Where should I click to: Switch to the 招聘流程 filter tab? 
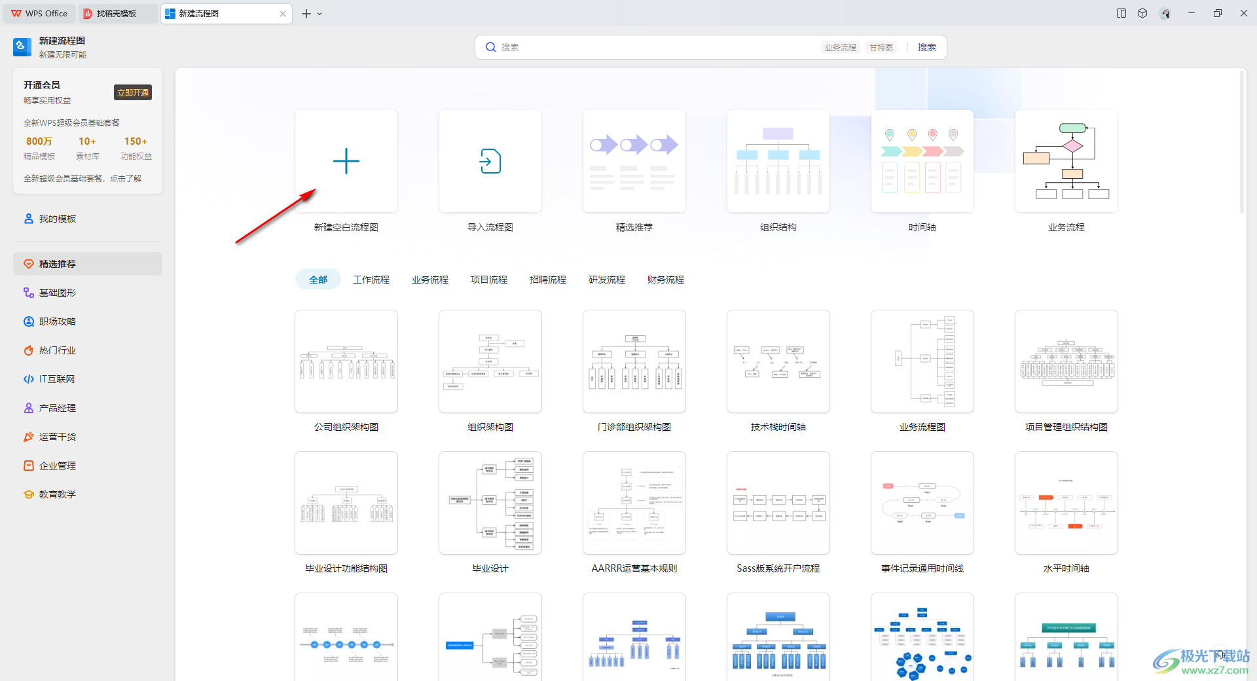(548, 280)
